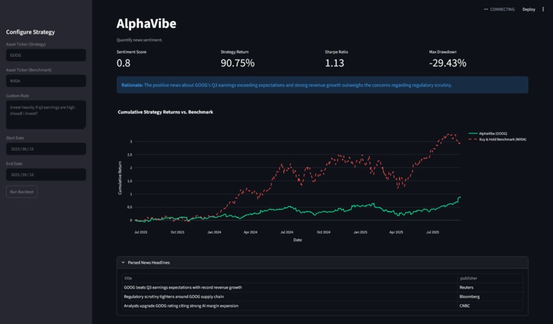Click the Configure Strategy sidebar heading
The width and height of the screenshot is (553, 324).
point(30,32)
